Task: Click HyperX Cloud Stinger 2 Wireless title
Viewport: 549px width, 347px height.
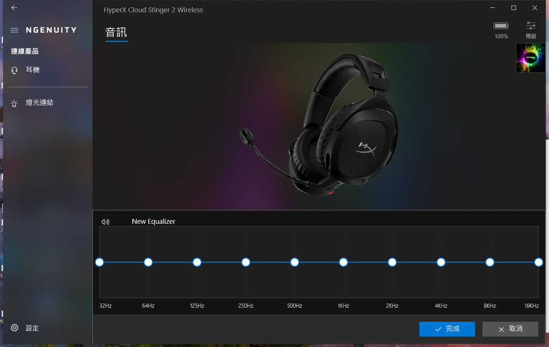Action: click(153, 10)
